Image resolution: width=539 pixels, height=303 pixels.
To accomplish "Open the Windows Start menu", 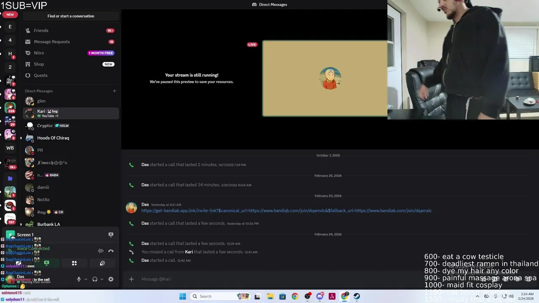I will pyautogui.click(x=182, y=296).
